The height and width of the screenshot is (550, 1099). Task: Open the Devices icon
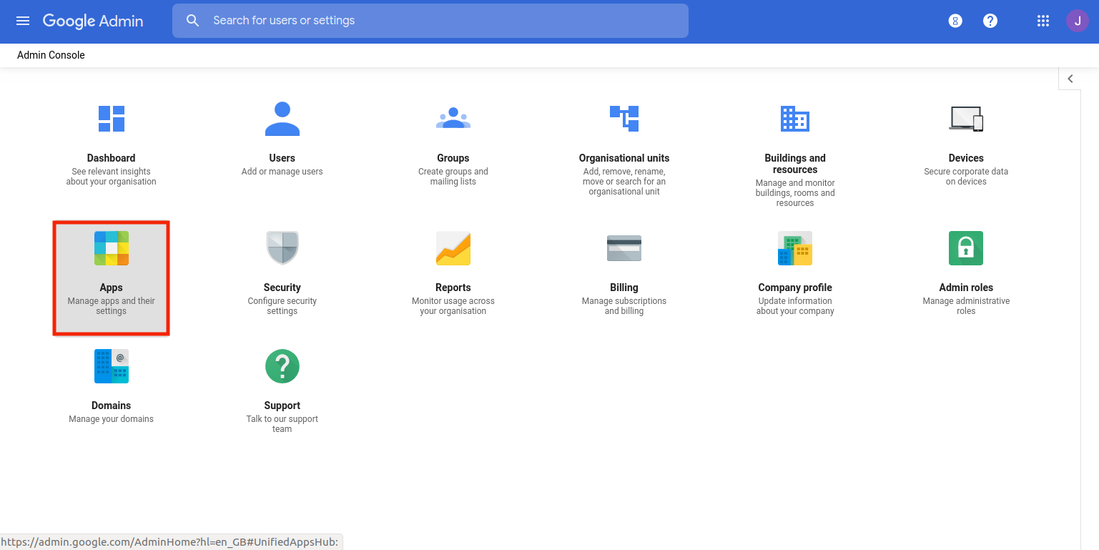(966, 119)
